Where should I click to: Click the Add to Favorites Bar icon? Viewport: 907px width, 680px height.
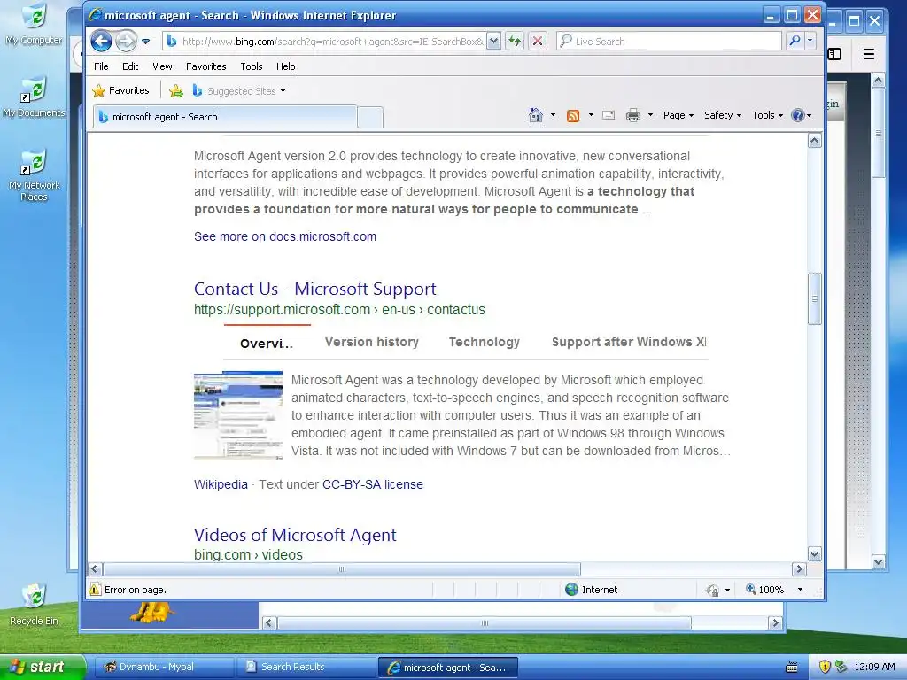(x=176, y=91)
